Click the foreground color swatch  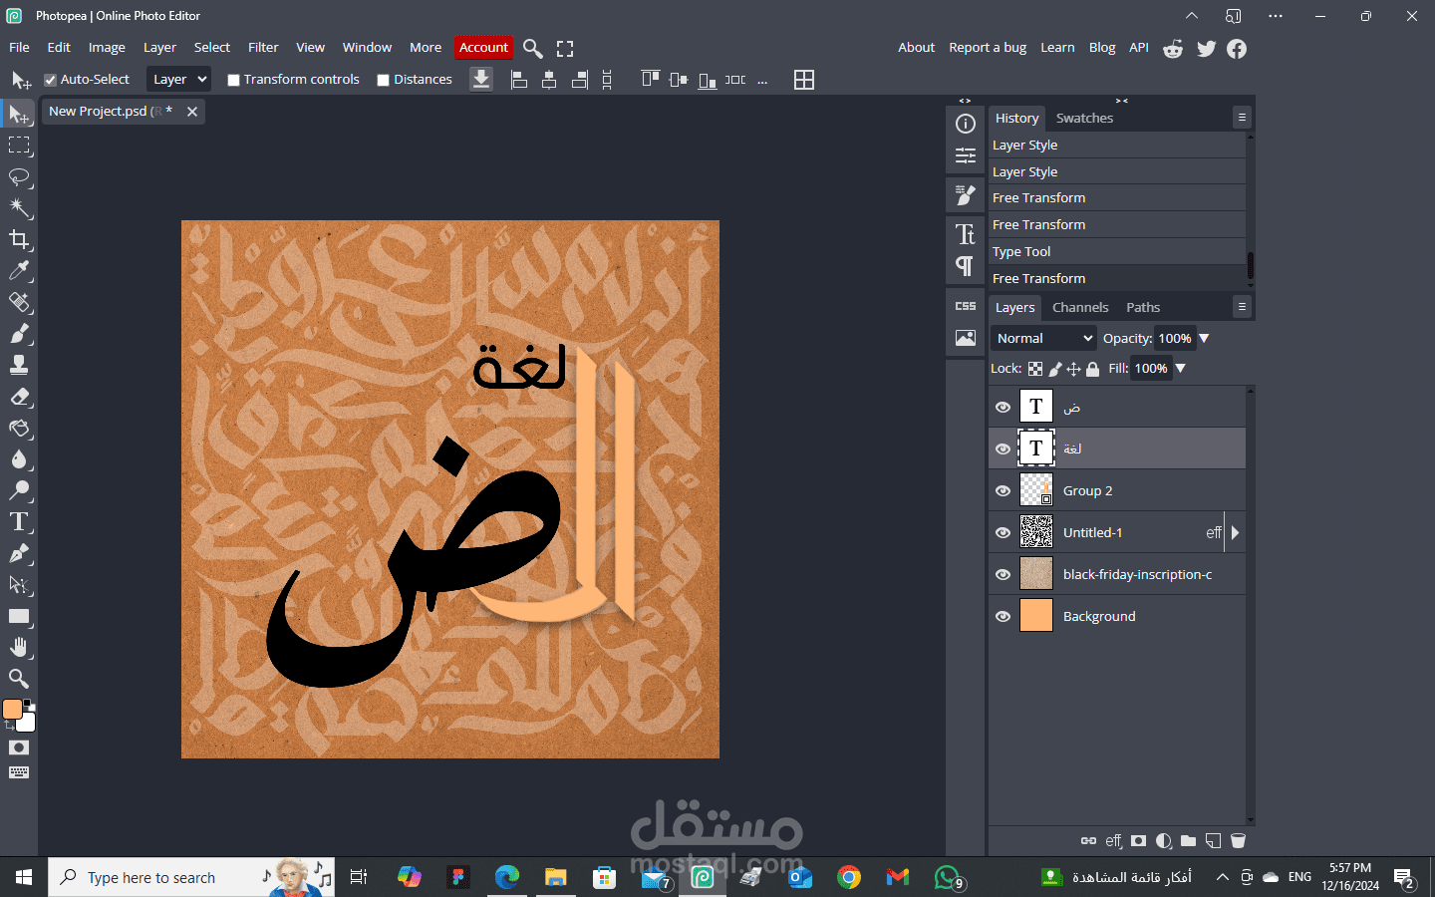[12, 711]
